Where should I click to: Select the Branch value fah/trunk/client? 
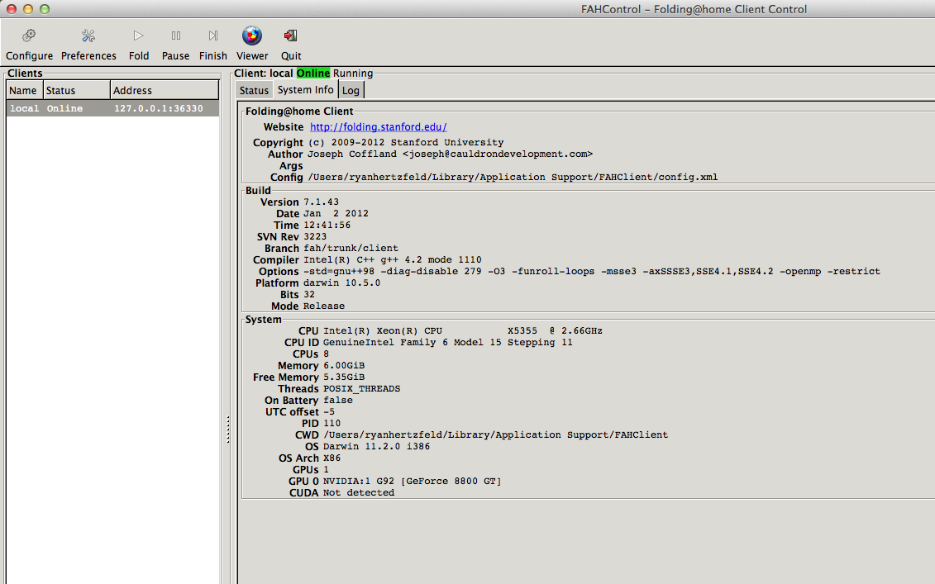tap(351, 248)
